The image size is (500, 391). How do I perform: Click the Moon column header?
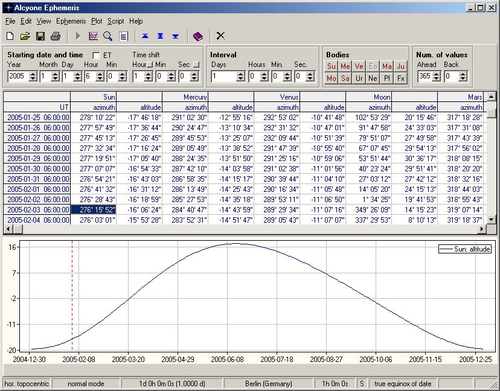point(368,97)
